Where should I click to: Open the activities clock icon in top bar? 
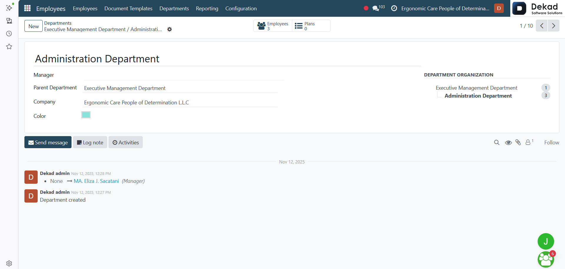[x=394, y=8]
